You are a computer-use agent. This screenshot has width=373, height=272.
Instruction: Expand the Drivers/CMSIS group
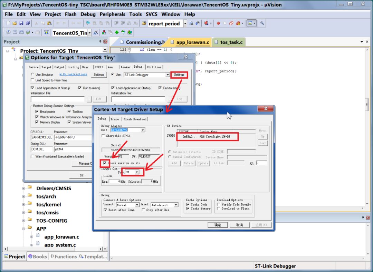[x=23, y=188]
